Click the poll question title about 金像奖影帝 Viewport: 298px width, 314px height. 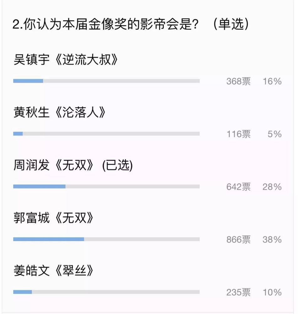(x=106, y=24)
